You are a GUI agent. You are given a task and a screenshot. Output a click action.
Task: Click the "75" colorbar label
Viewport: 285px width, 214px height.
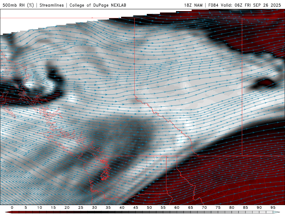[218, 208]
